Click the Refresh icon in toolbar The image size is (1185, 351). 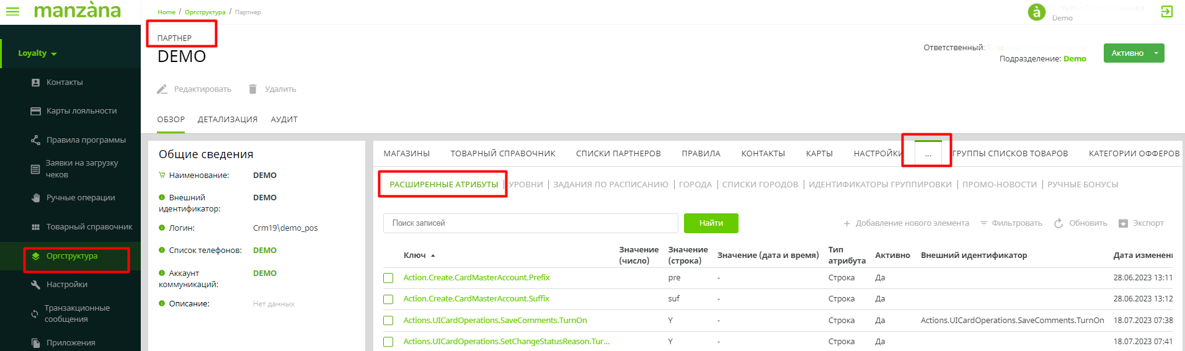(1059, 223)
